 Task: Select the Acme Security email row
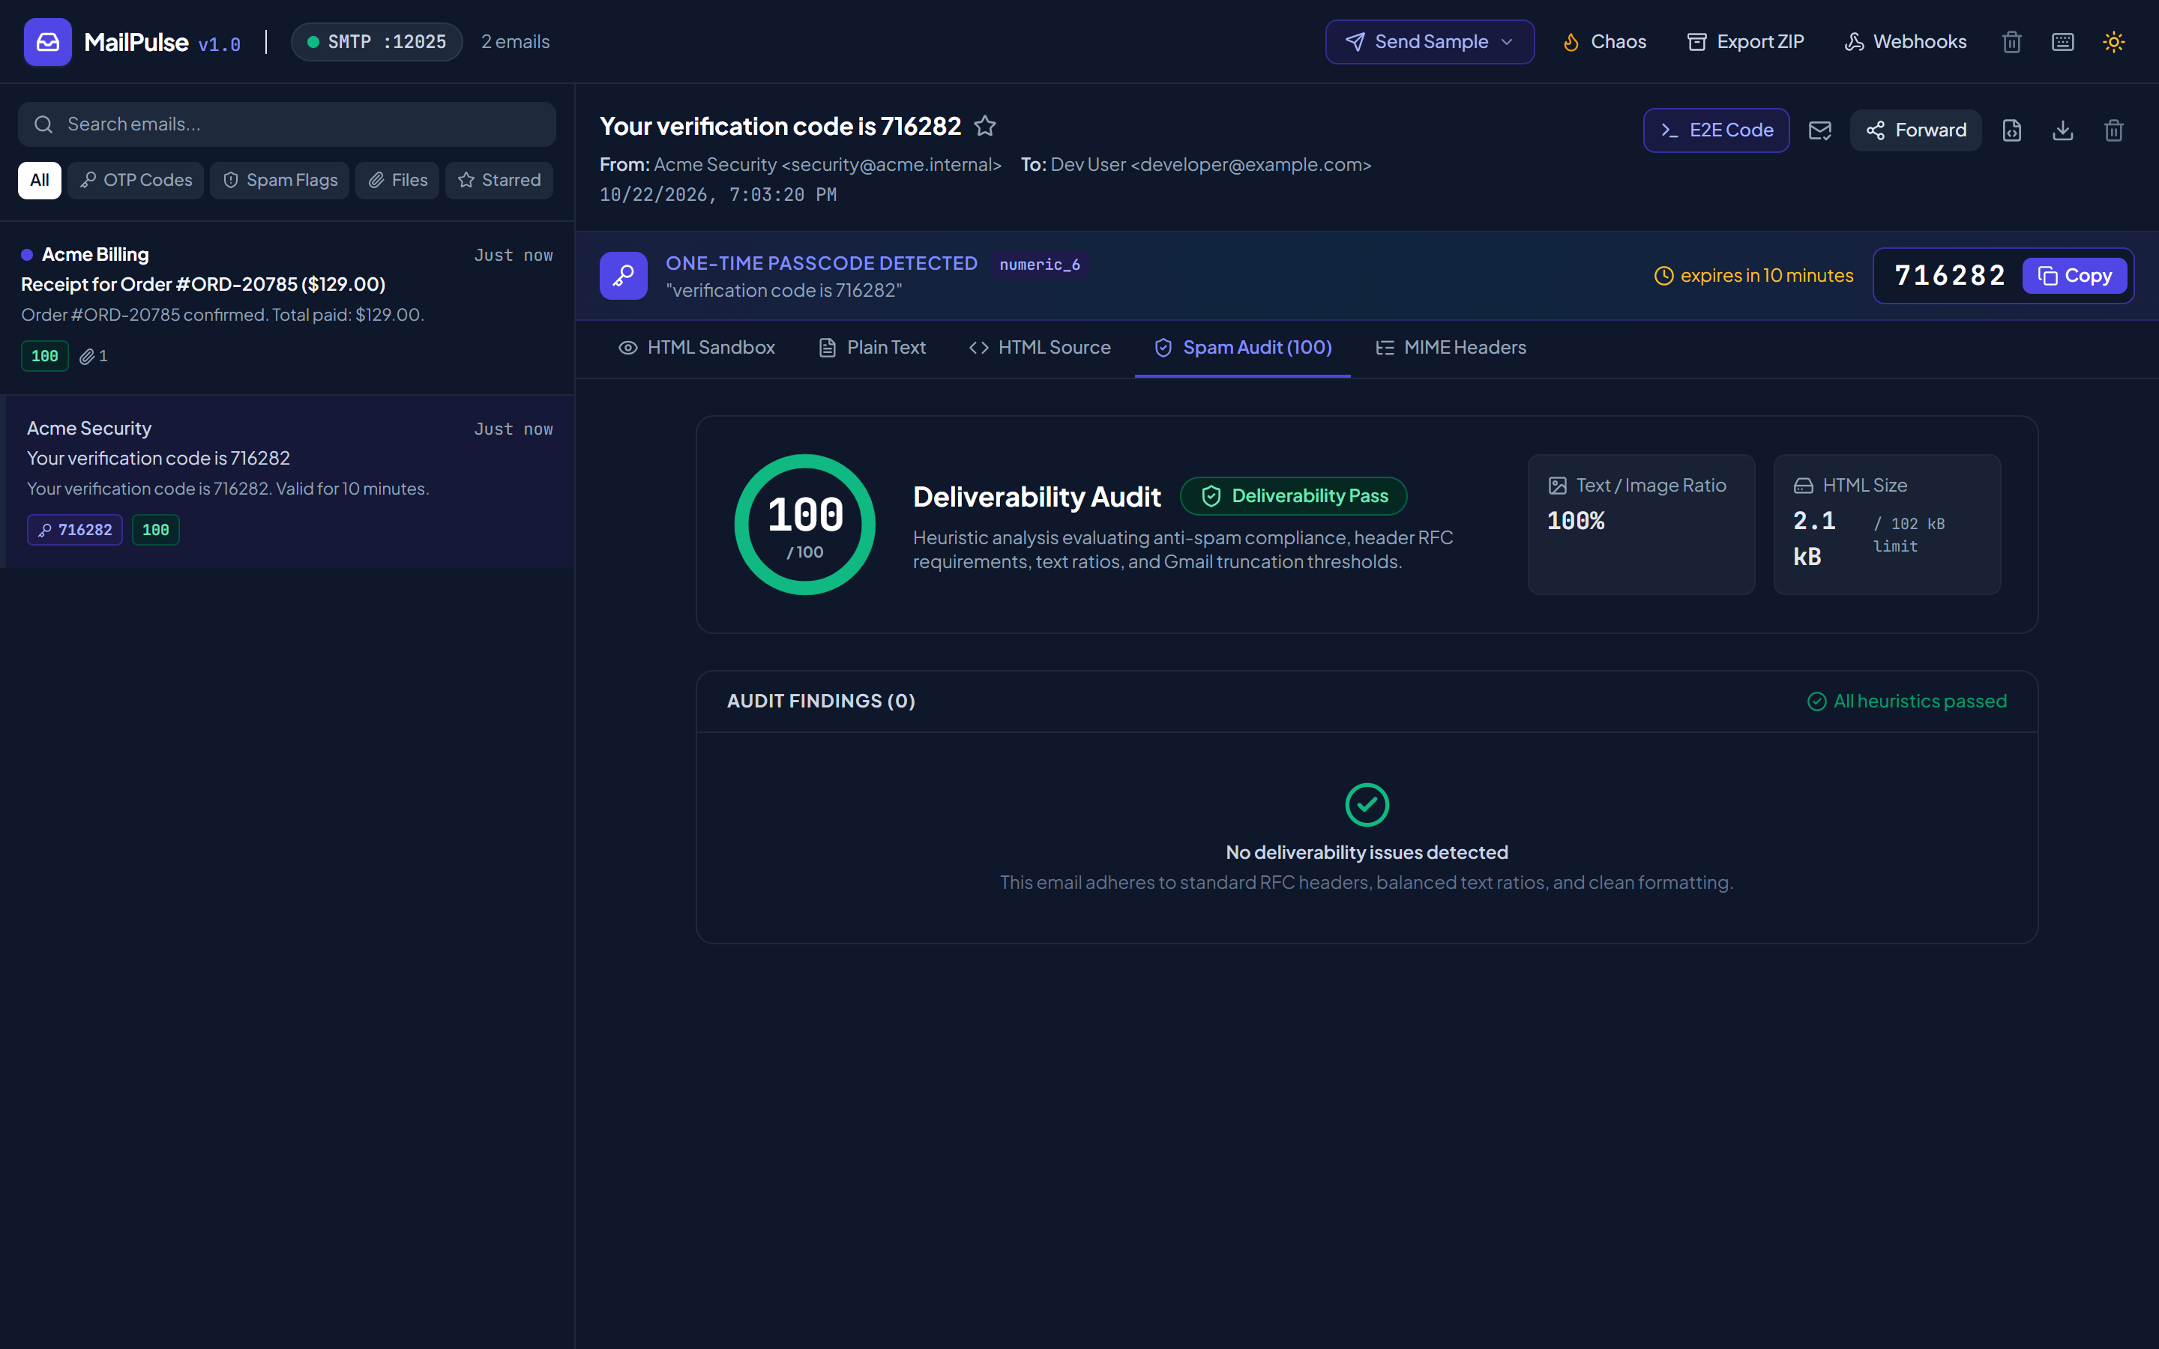pyautogui.click(x=287, y=482)
